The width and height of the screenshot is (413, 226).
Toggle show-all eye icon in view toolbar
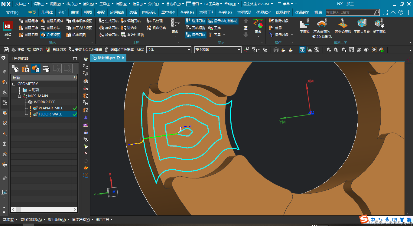366,50
